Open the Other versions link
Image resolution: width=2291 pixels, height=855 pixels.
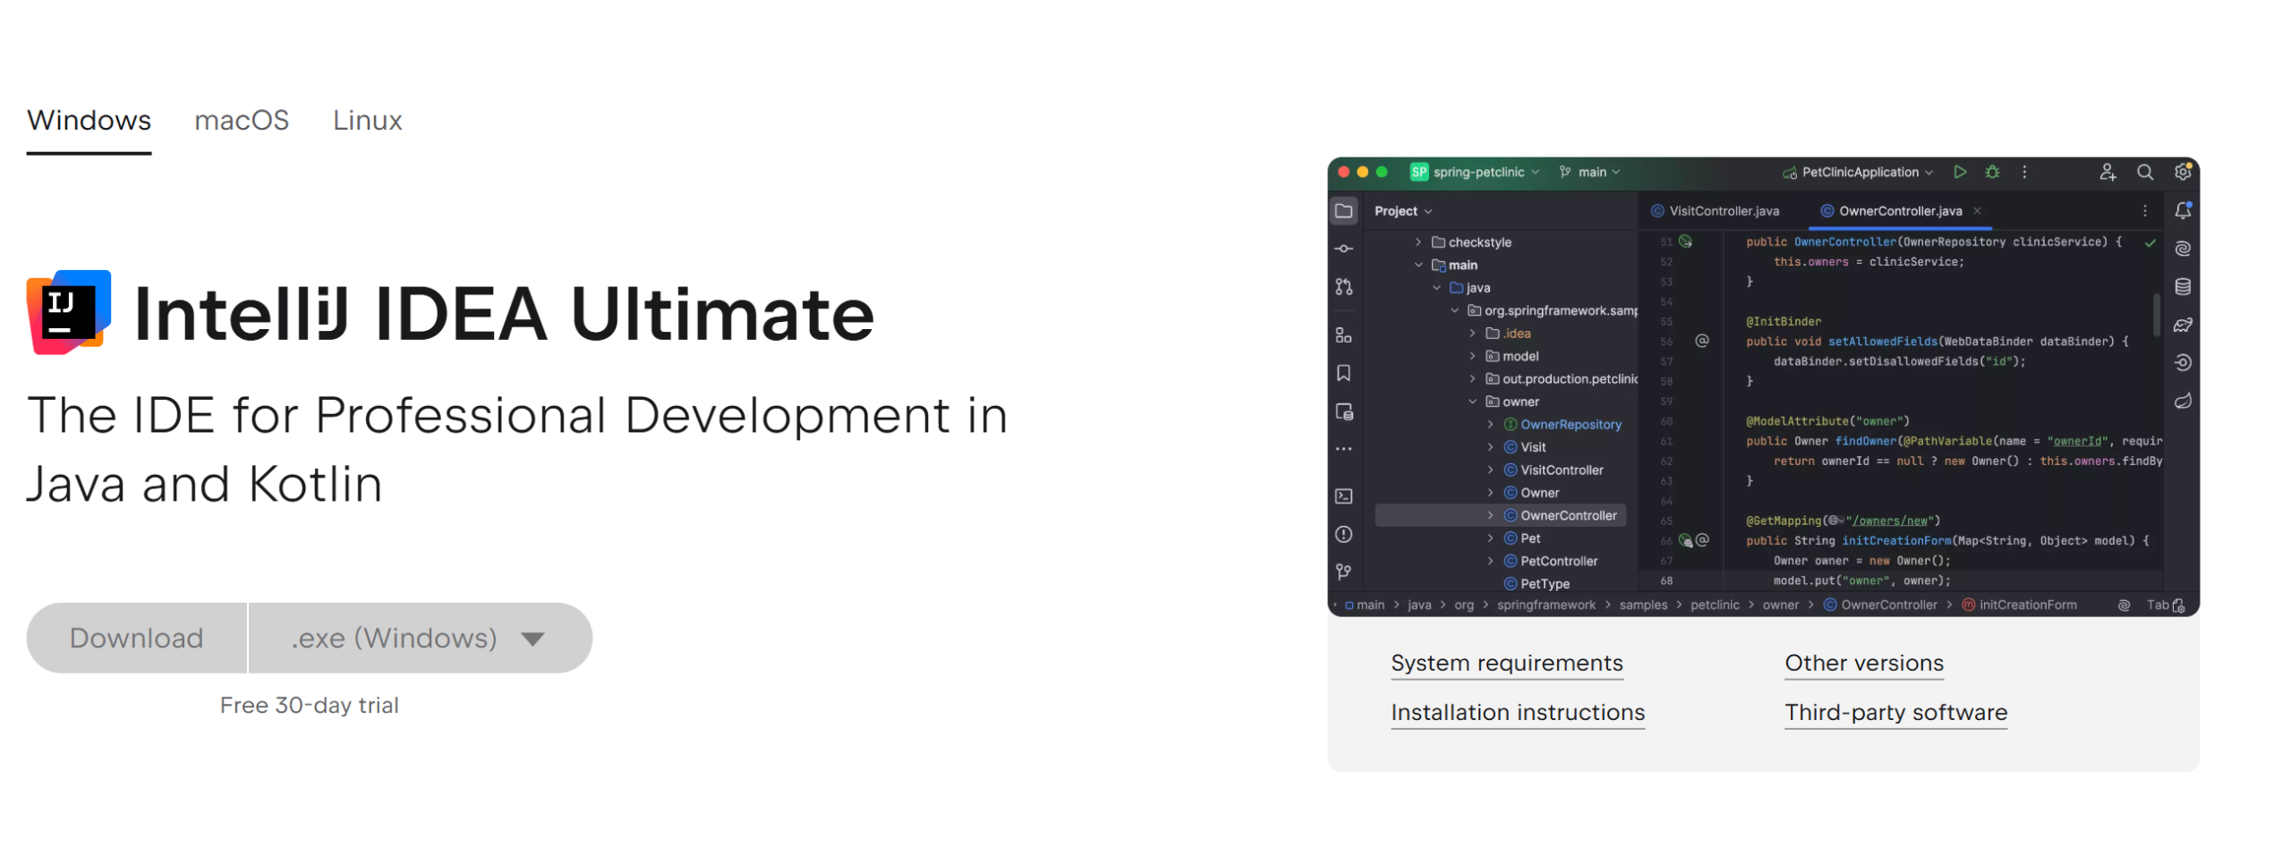(1864, 663)
